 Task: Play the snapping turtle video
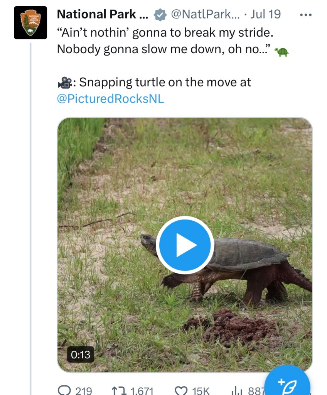click(185, 245)
